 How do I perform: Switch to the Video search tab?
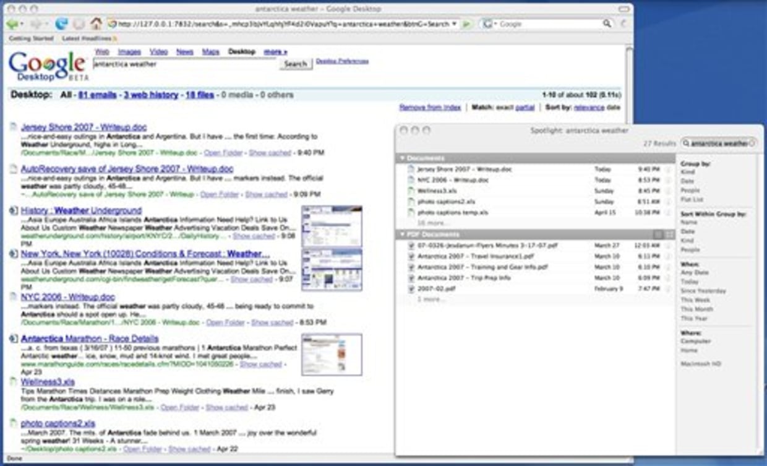(159, 52)
